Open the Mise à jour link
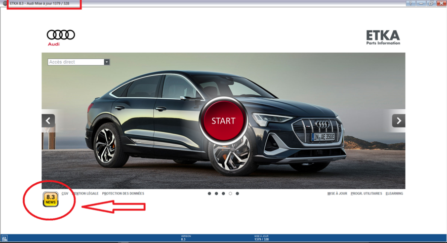 coord(337,193)
